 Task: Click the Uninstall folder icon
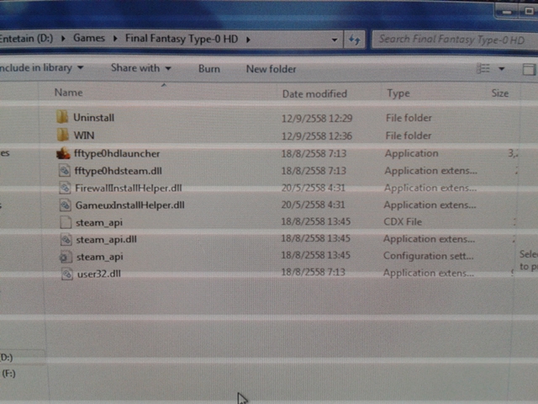(x=62, y=117)
